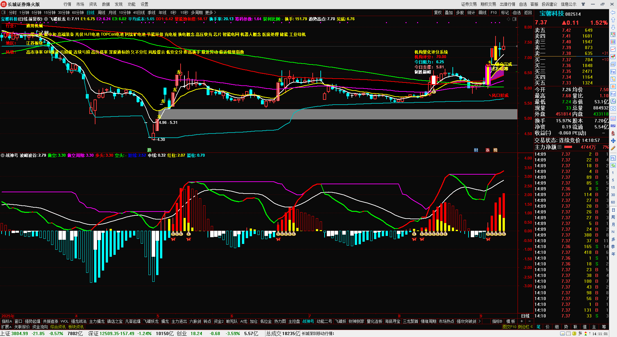The width and height of the screenshot is (617, 337).
Task: Click the RSI indicator sidebar icon
Action: [613, 126]
